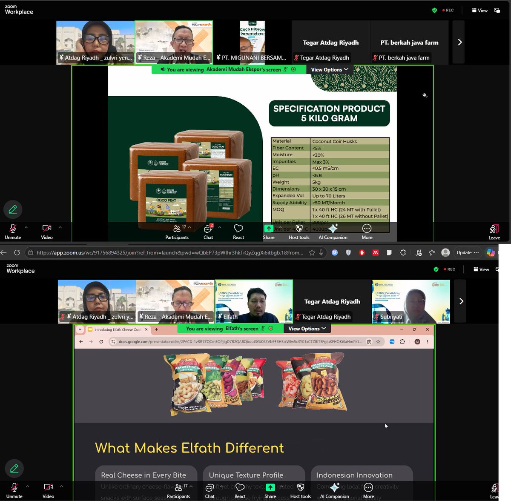Viewport: 511px width, 501px height.
Task: Click the browser Update button
Action: [x=468, y=252]
